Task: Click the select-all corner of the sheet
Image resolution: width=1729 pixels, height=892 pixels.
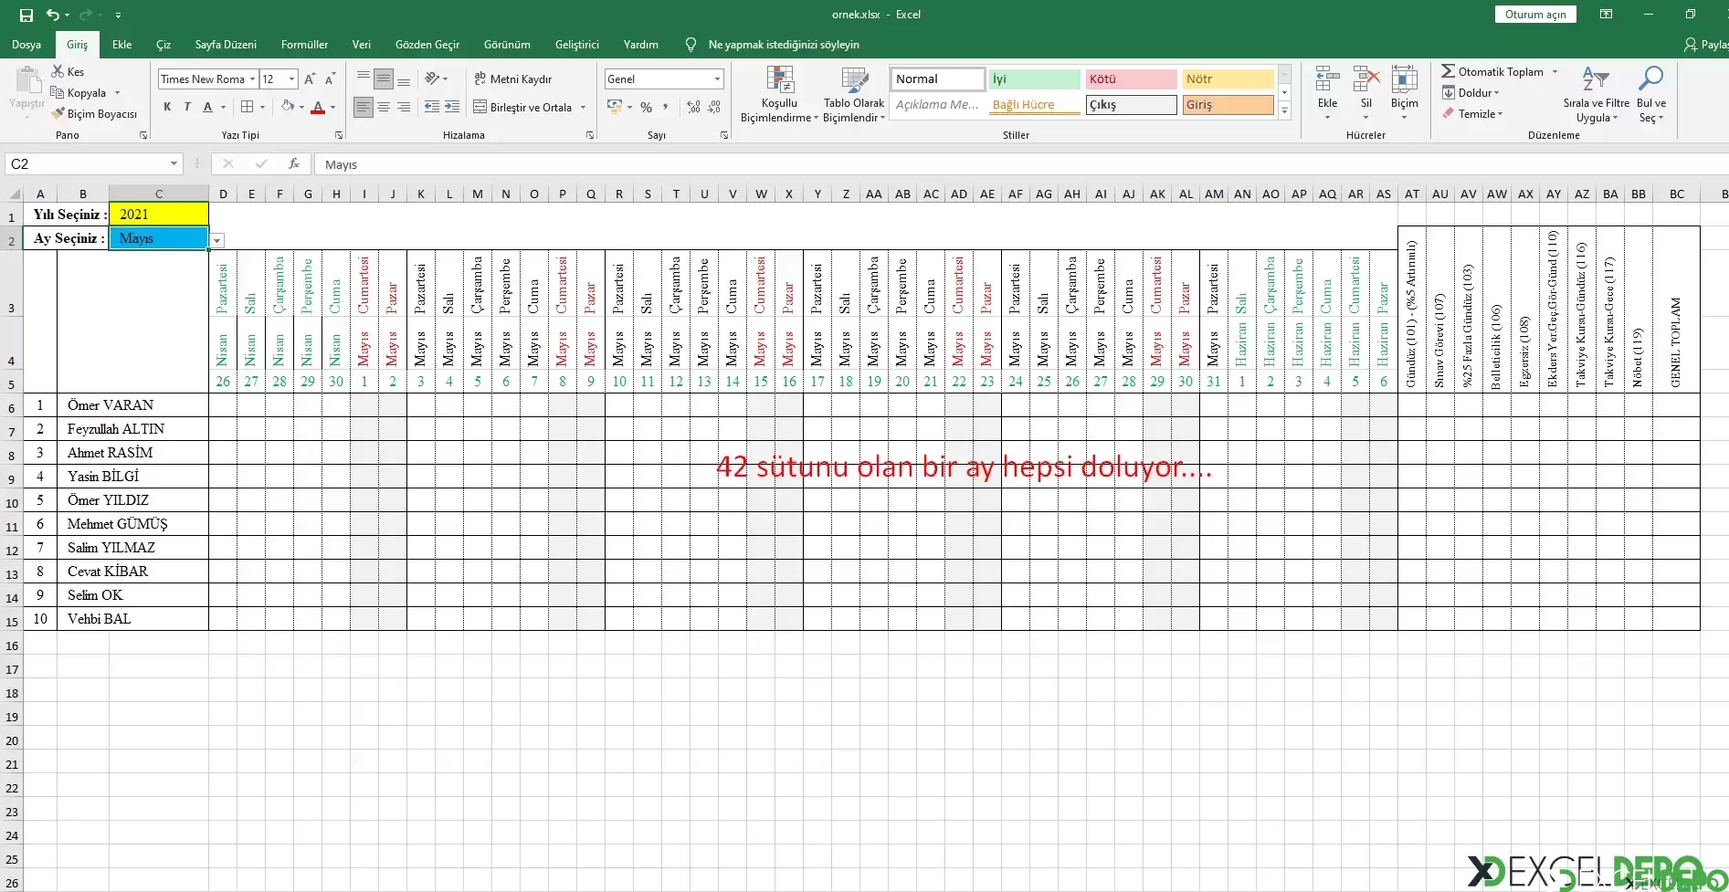Action: (12, 194)
